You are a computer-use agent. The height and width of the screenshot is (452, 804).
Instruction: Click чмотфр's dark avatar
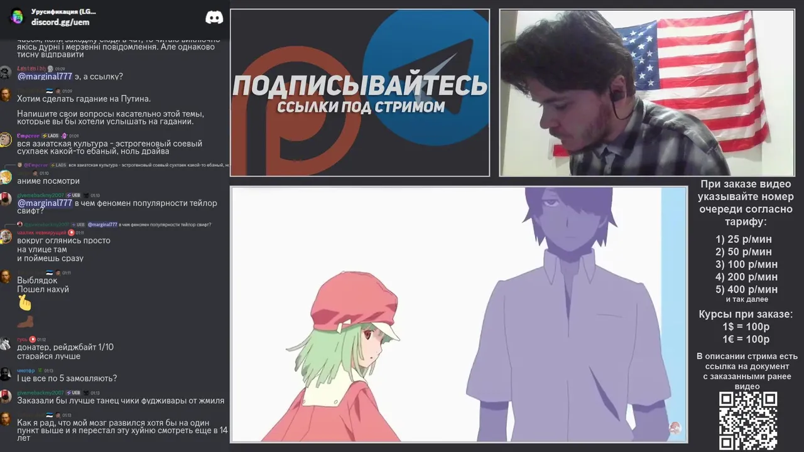[6, 374]
